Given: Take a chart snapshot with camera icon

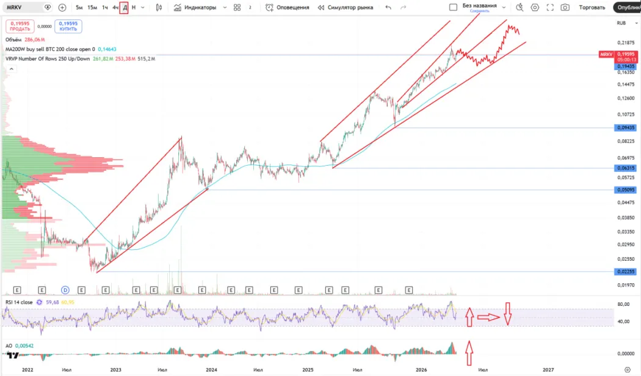Looking at the screenshot, I should click(x=565, y=7).
